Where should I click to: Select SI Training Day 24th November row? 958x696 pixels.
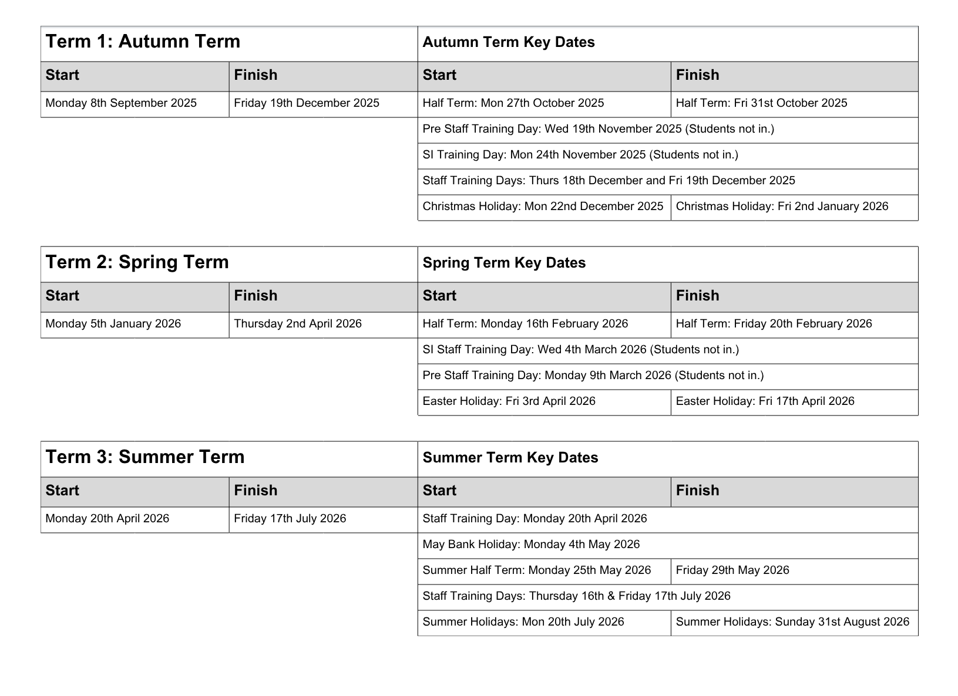[x=580, y=155]
